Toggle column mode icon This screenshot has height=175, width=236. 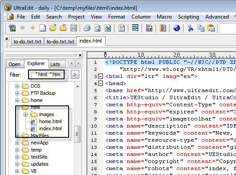tap(163, 28)
